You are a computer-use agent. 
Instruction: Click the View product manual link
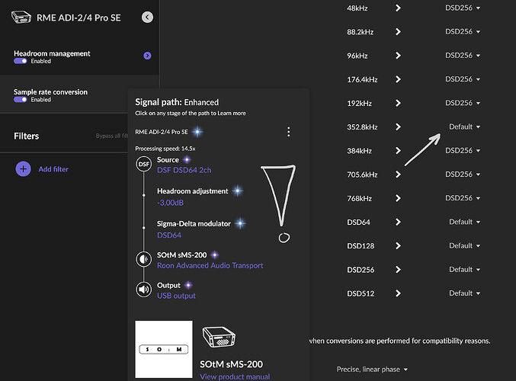point(234,376)
